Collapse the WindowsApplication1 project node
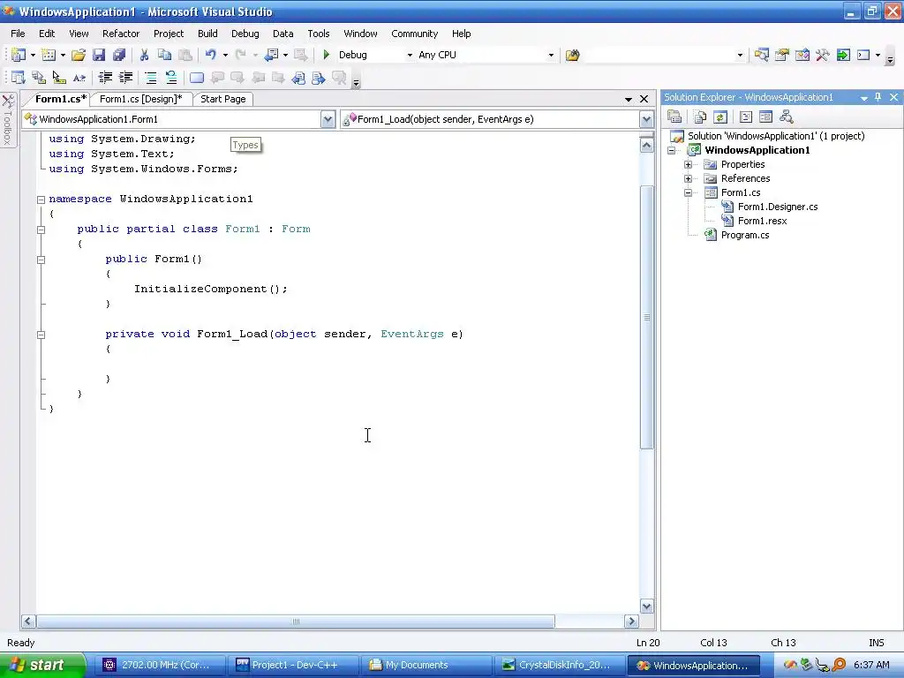The height and width of the screenshot is (678, 904). tap(672, 150)
